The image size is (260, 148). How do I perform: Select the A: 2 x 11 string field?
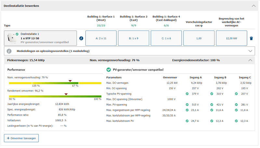click(x=100, y=38)
